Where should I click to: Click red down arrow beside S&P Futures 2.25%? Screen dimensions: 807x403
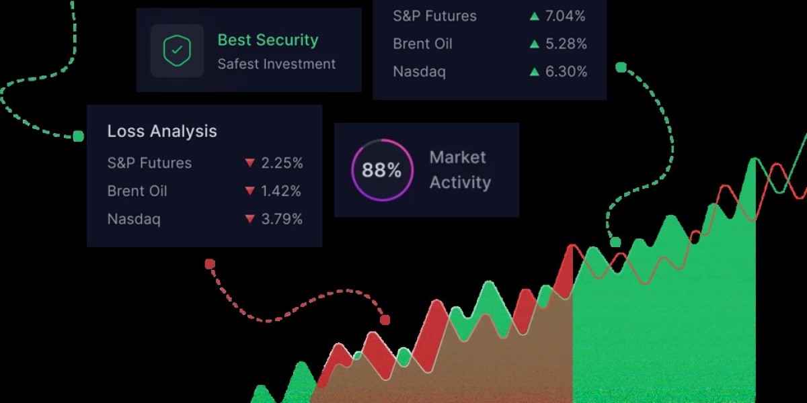(250, 163)
